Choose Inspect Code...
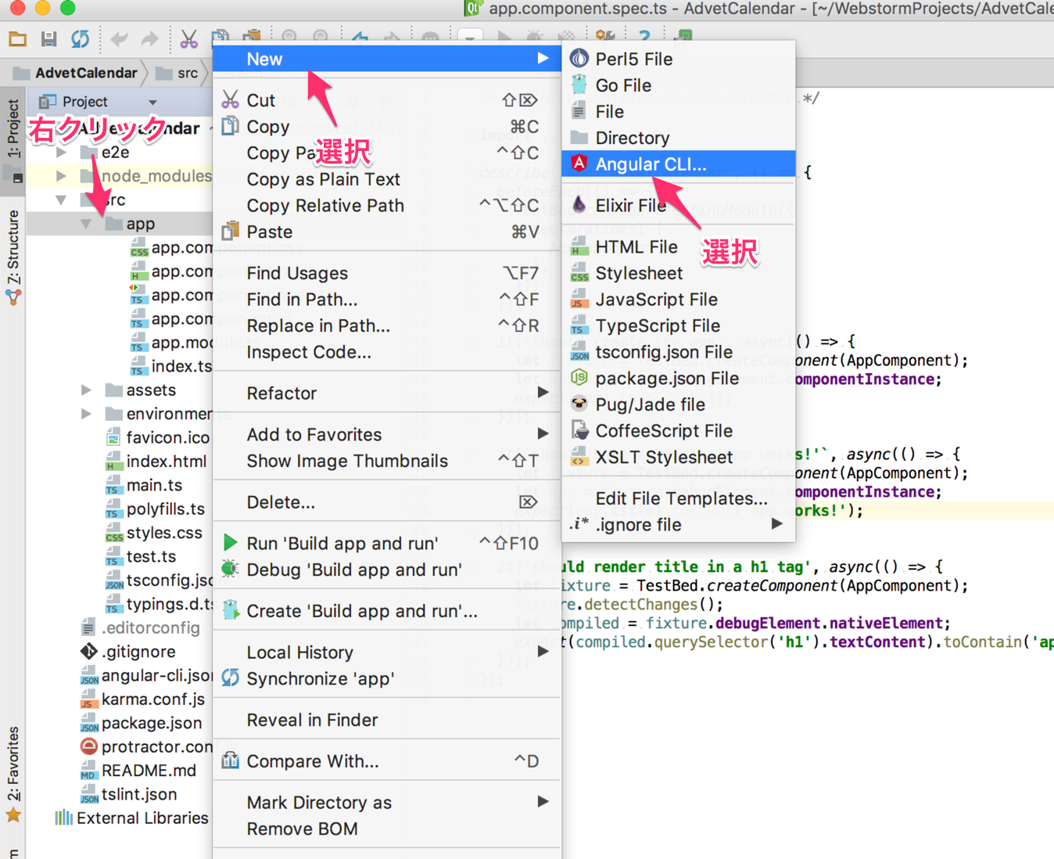 point(387,352)
